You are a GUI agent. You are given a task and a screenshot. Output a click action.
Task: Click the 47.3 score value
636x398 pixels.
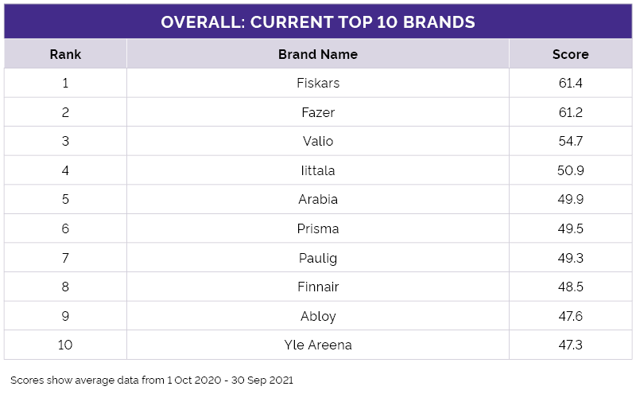click(570, 345)
